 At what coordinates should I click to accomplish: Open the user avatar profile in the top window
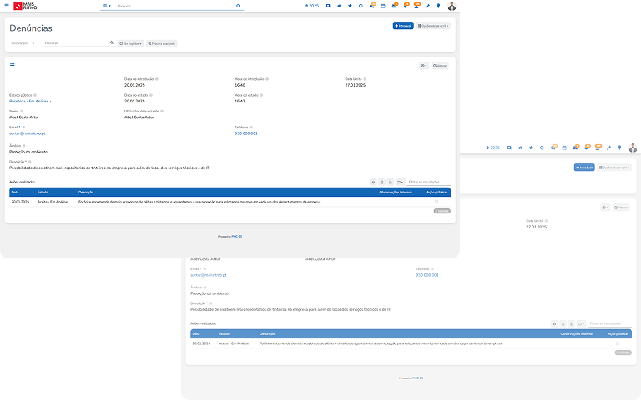pyautogui.click(x=452, y=6)
